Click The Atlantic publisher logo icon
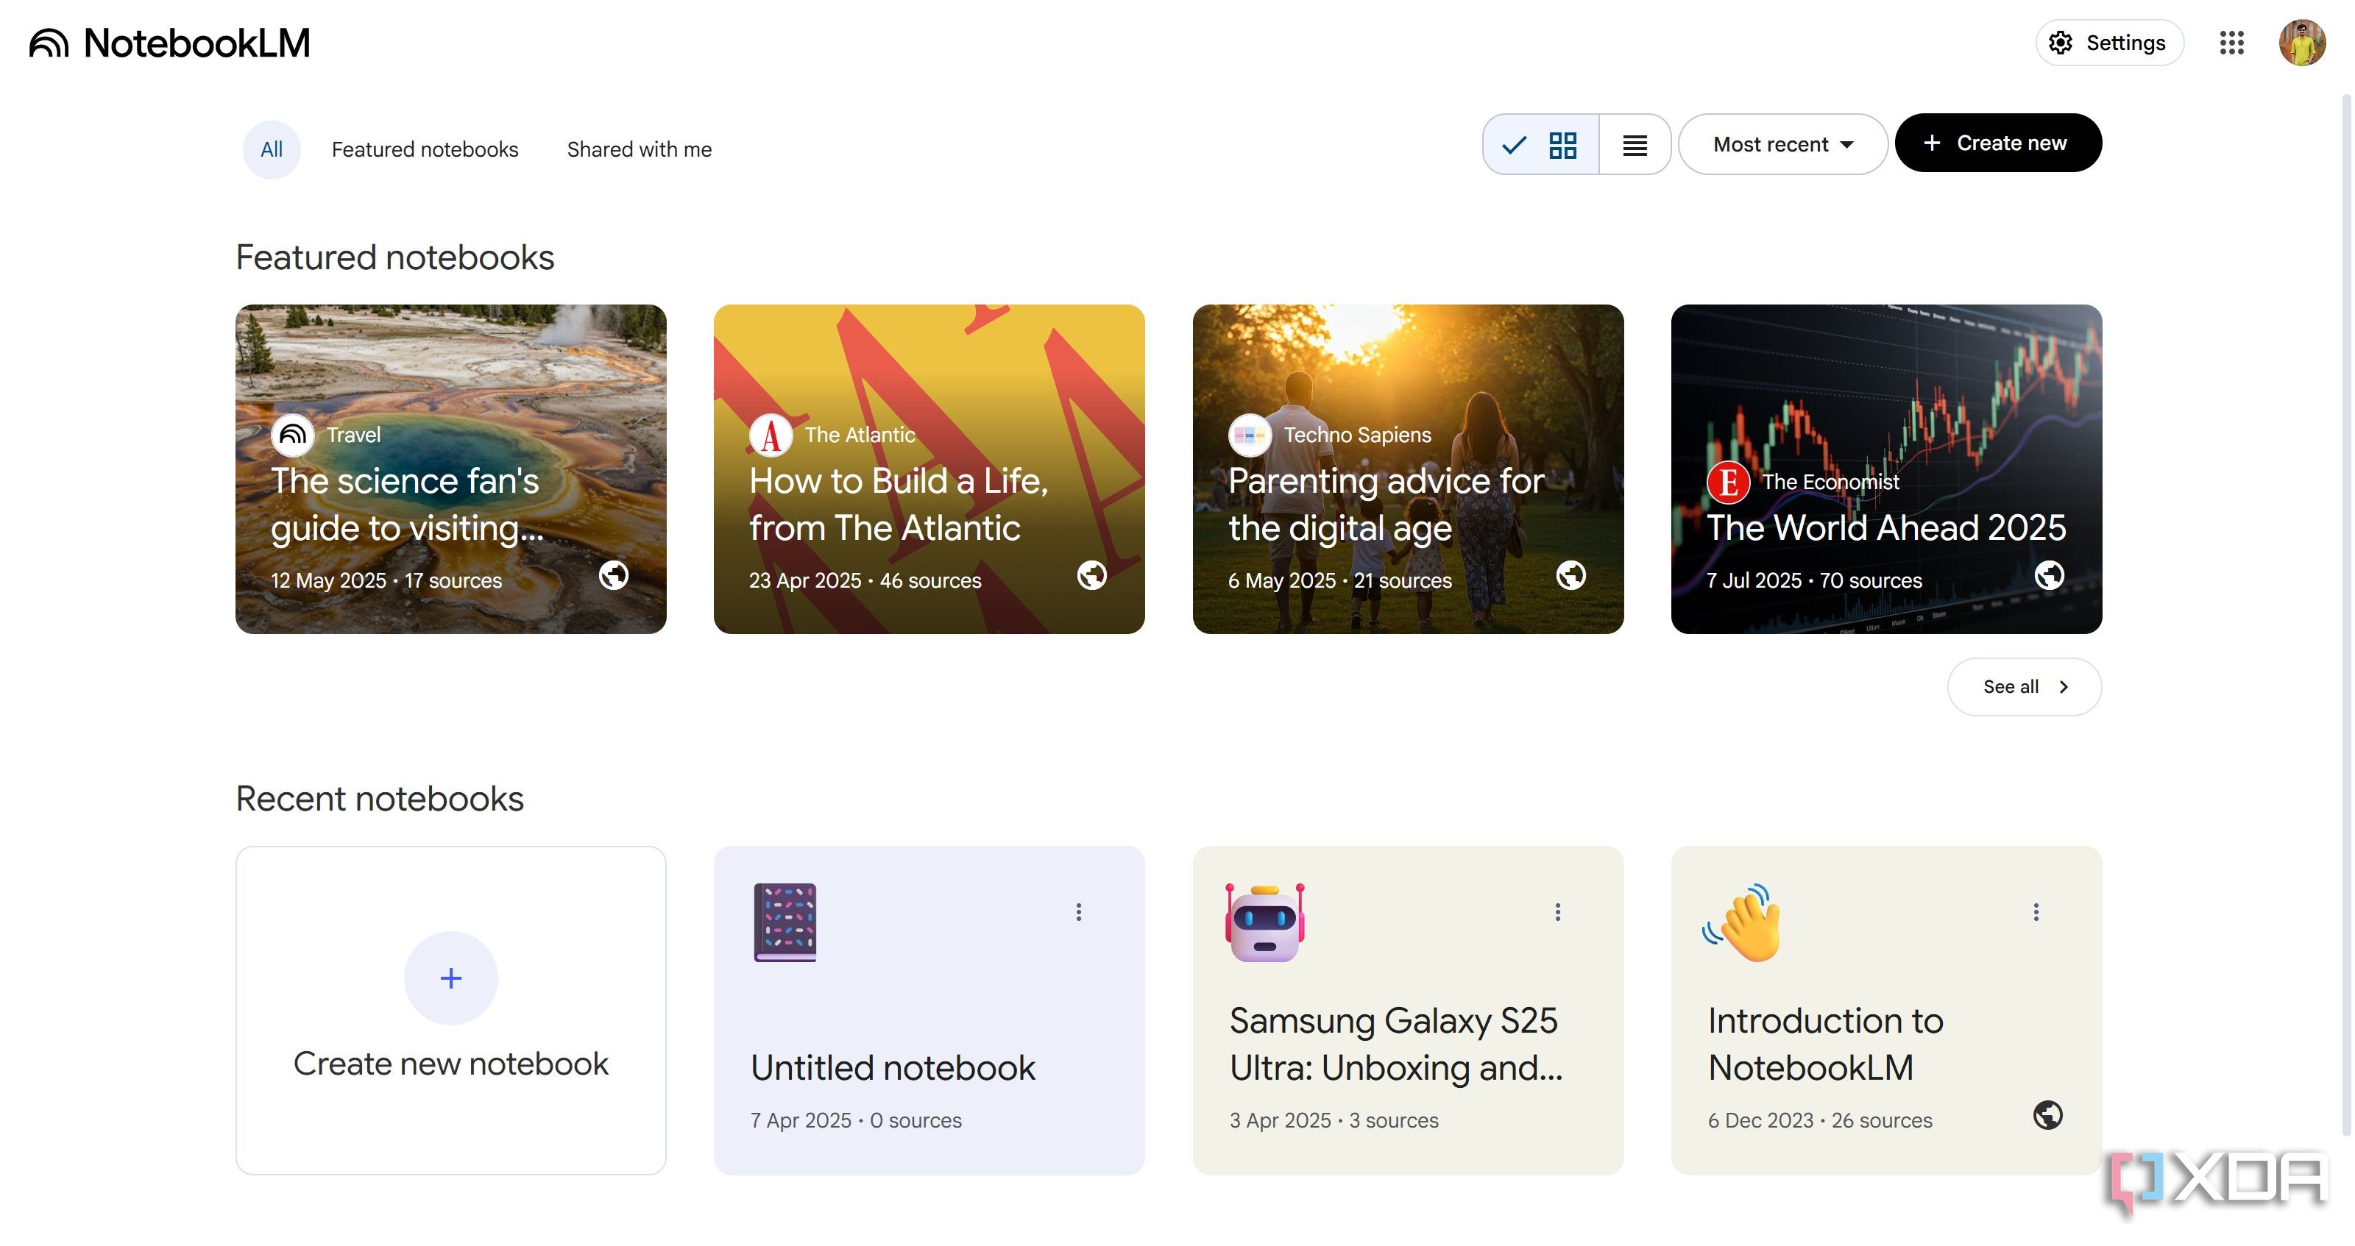2355x1246 pixels. point(771,435)
